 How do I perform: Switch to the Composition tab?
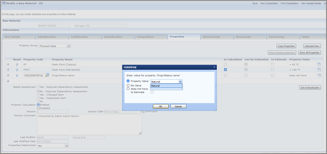tap(151, 37)
